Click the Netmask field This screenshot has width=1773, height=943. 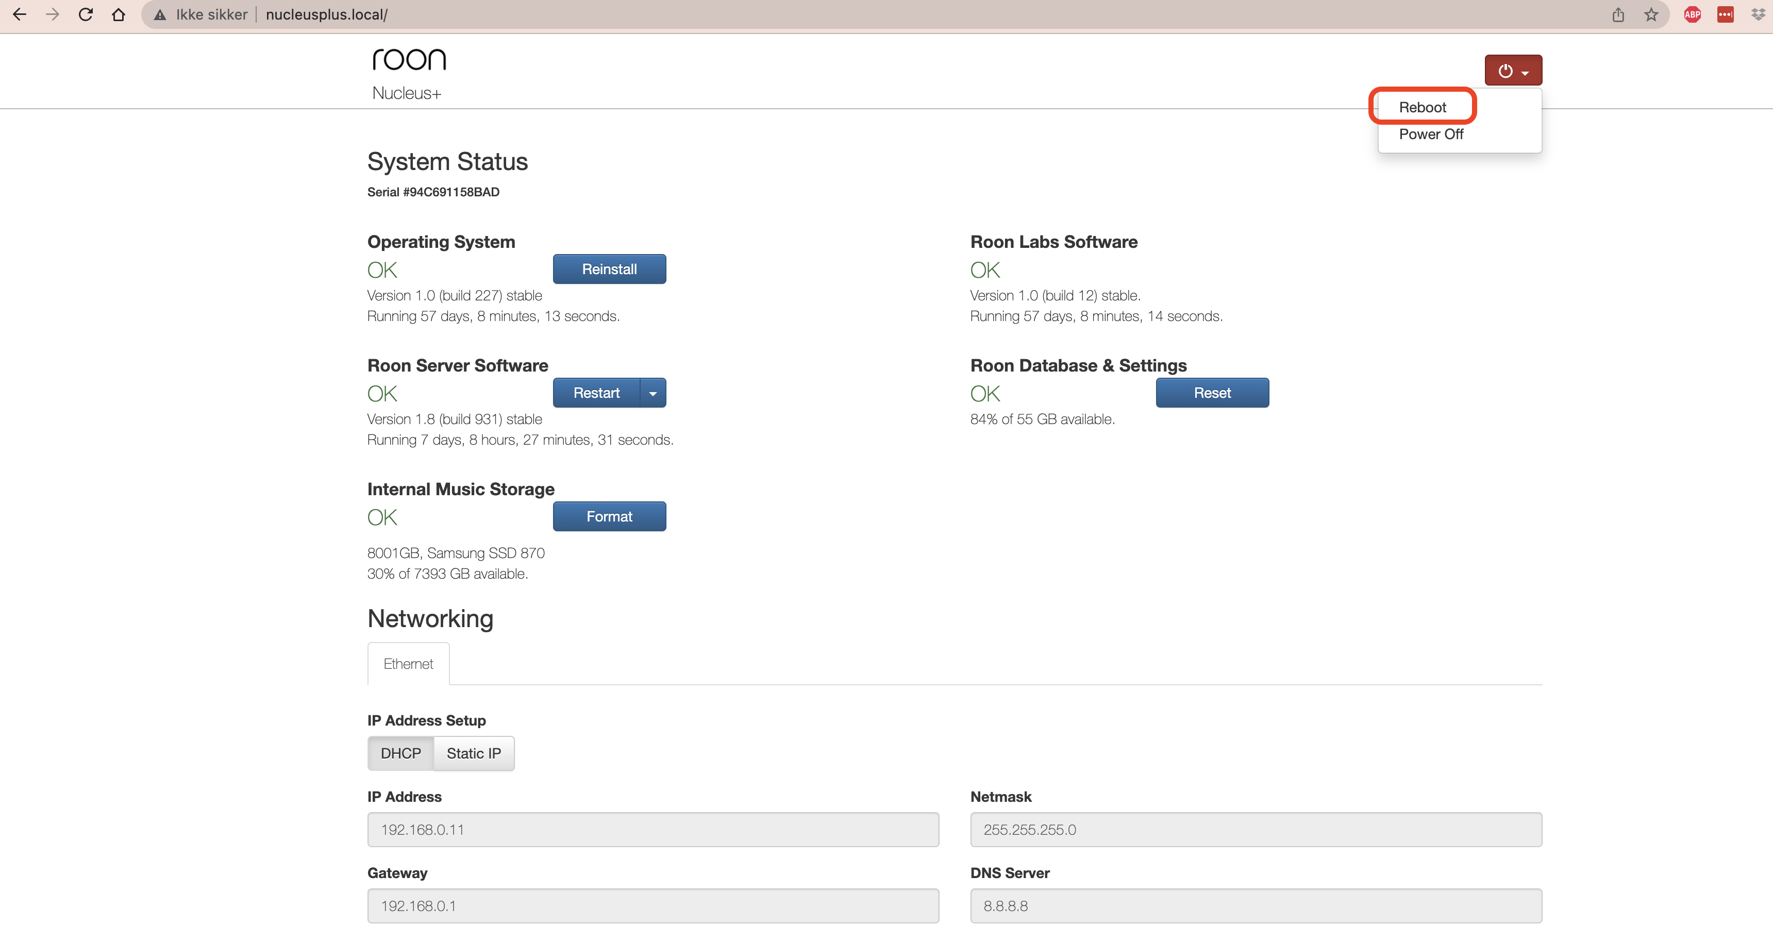point(1256,830)
